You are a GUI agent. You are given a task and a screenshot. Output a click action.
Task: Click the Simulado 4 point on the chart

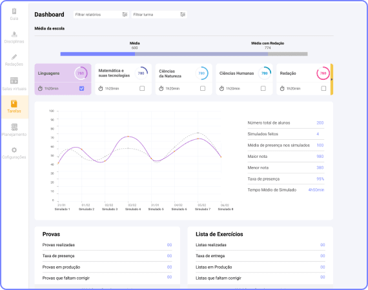[x=128, y=137]
